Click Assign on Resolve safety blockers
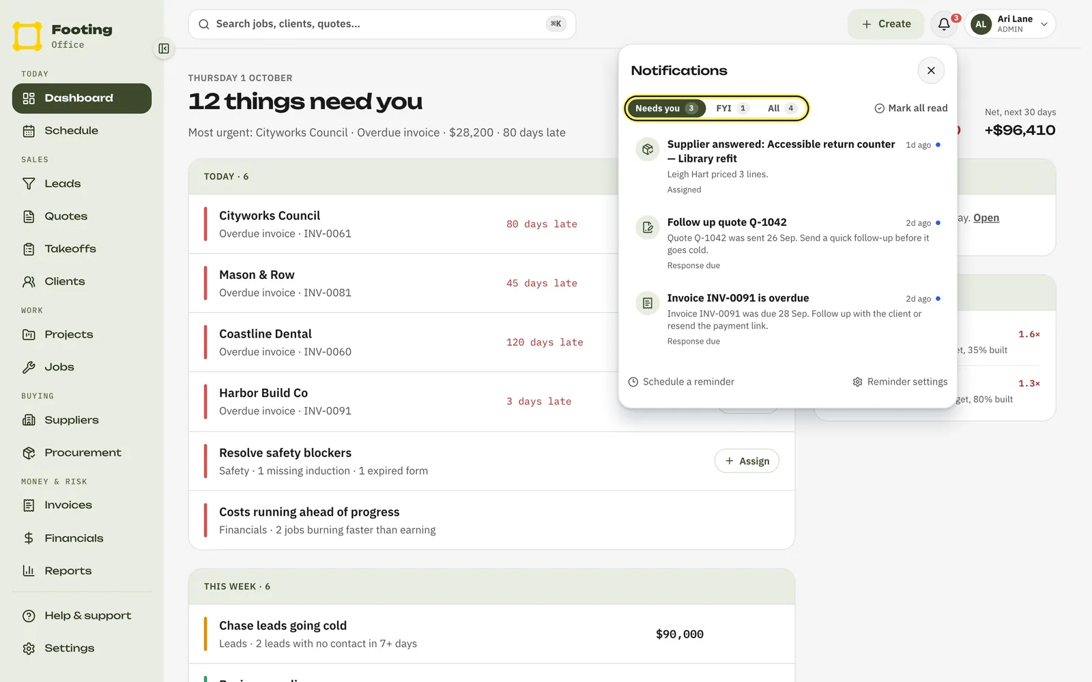 747,461
